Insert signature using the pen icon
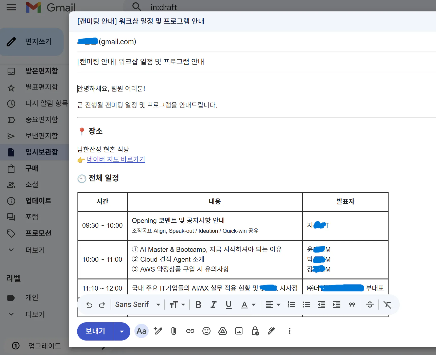Image resolution: width=436 pixels, height=355 pixels. tap(271, 331)
